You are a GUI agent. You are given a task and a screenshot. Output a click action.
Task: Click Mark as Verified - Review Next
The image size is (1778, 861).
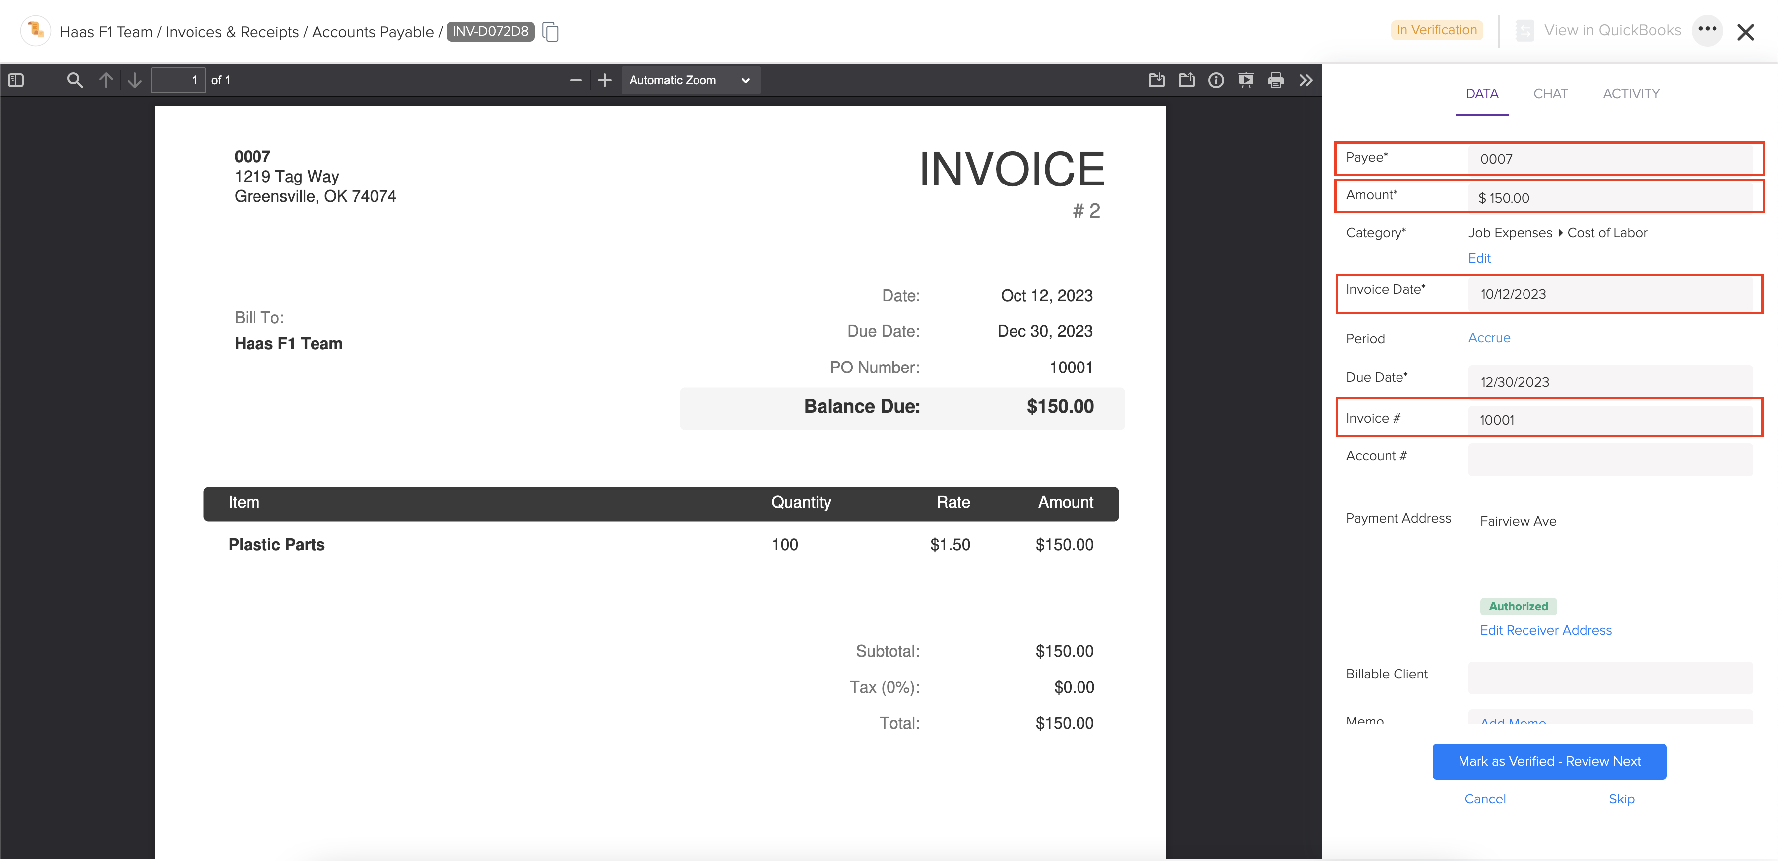(x=1549, y=761)
